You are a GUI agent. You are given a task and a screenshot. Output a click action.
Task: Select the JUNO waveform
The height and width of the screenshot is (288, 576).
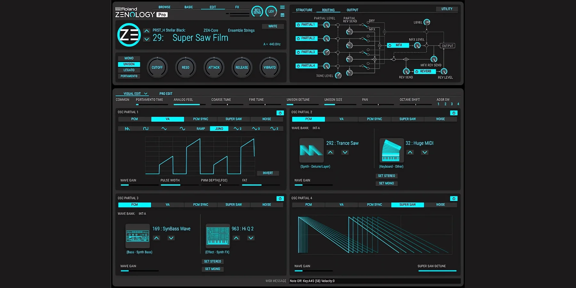tap(219, 129)
